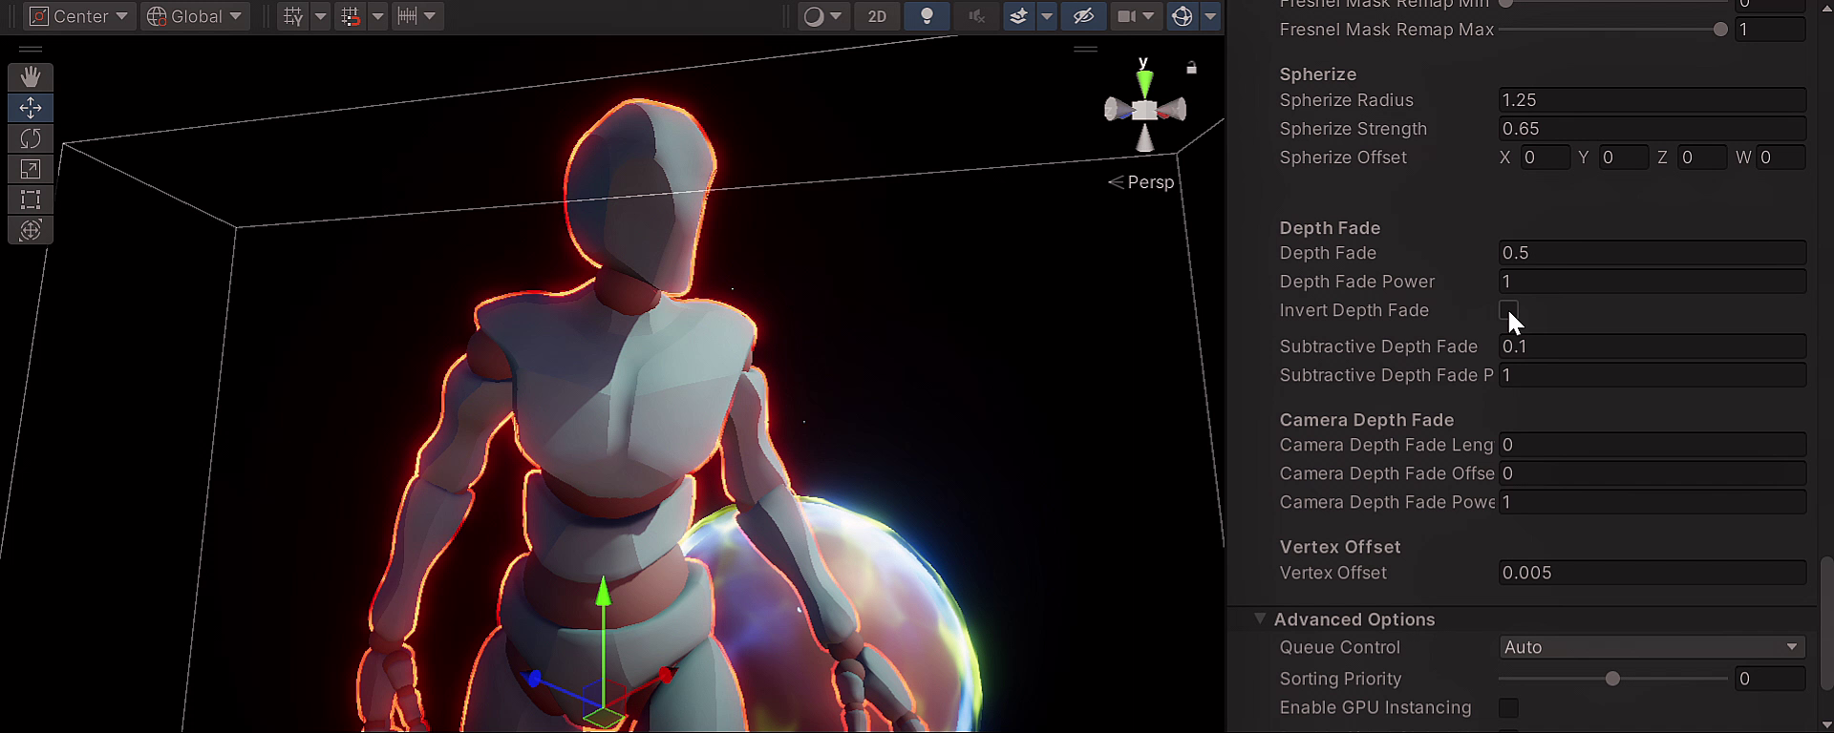This screenshot has height=733, width=1834.
Task: Click red X handle of move gizmo
Action: pyautogui.click(x=666, y=676)
